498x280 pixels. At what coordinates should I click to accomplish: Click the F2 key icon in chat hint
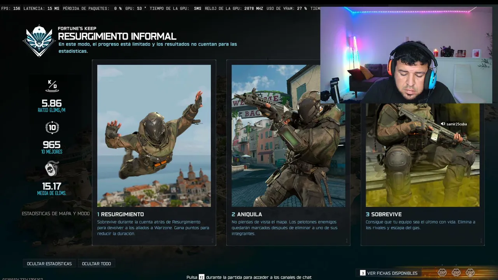(202, 277)
